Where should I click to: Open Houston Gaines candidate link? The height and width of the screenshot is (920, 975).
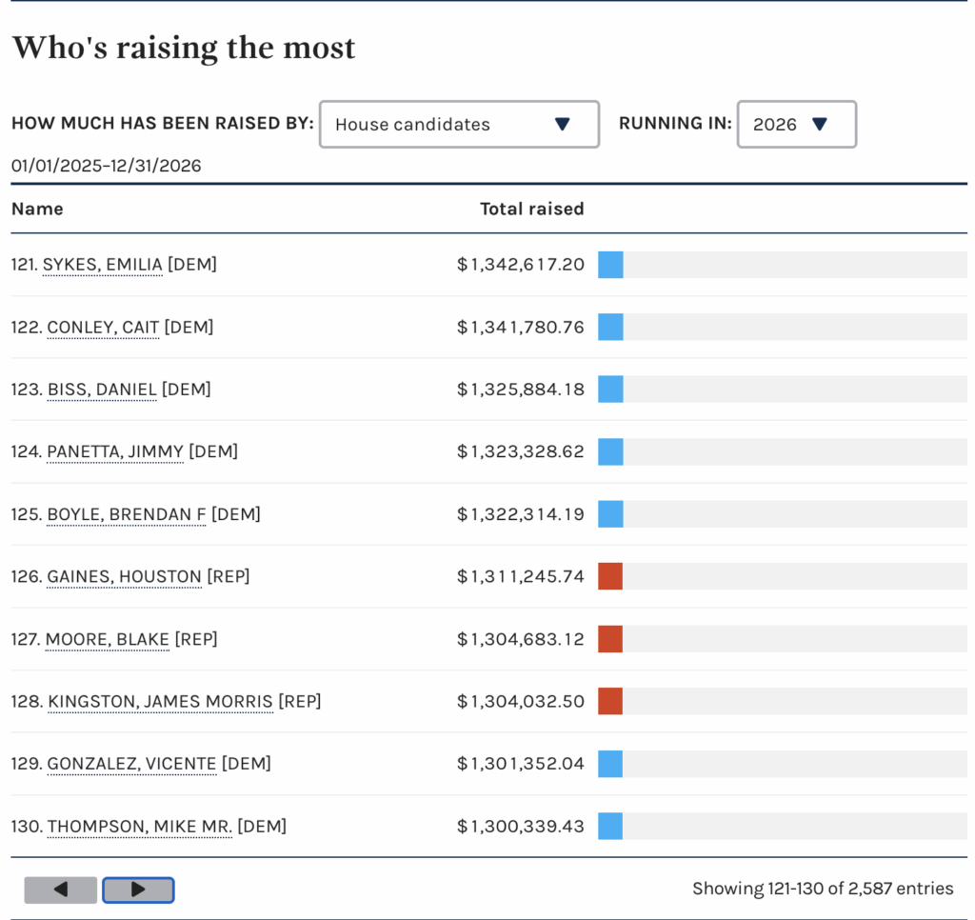pyautogui.click(x=124, y=577)
